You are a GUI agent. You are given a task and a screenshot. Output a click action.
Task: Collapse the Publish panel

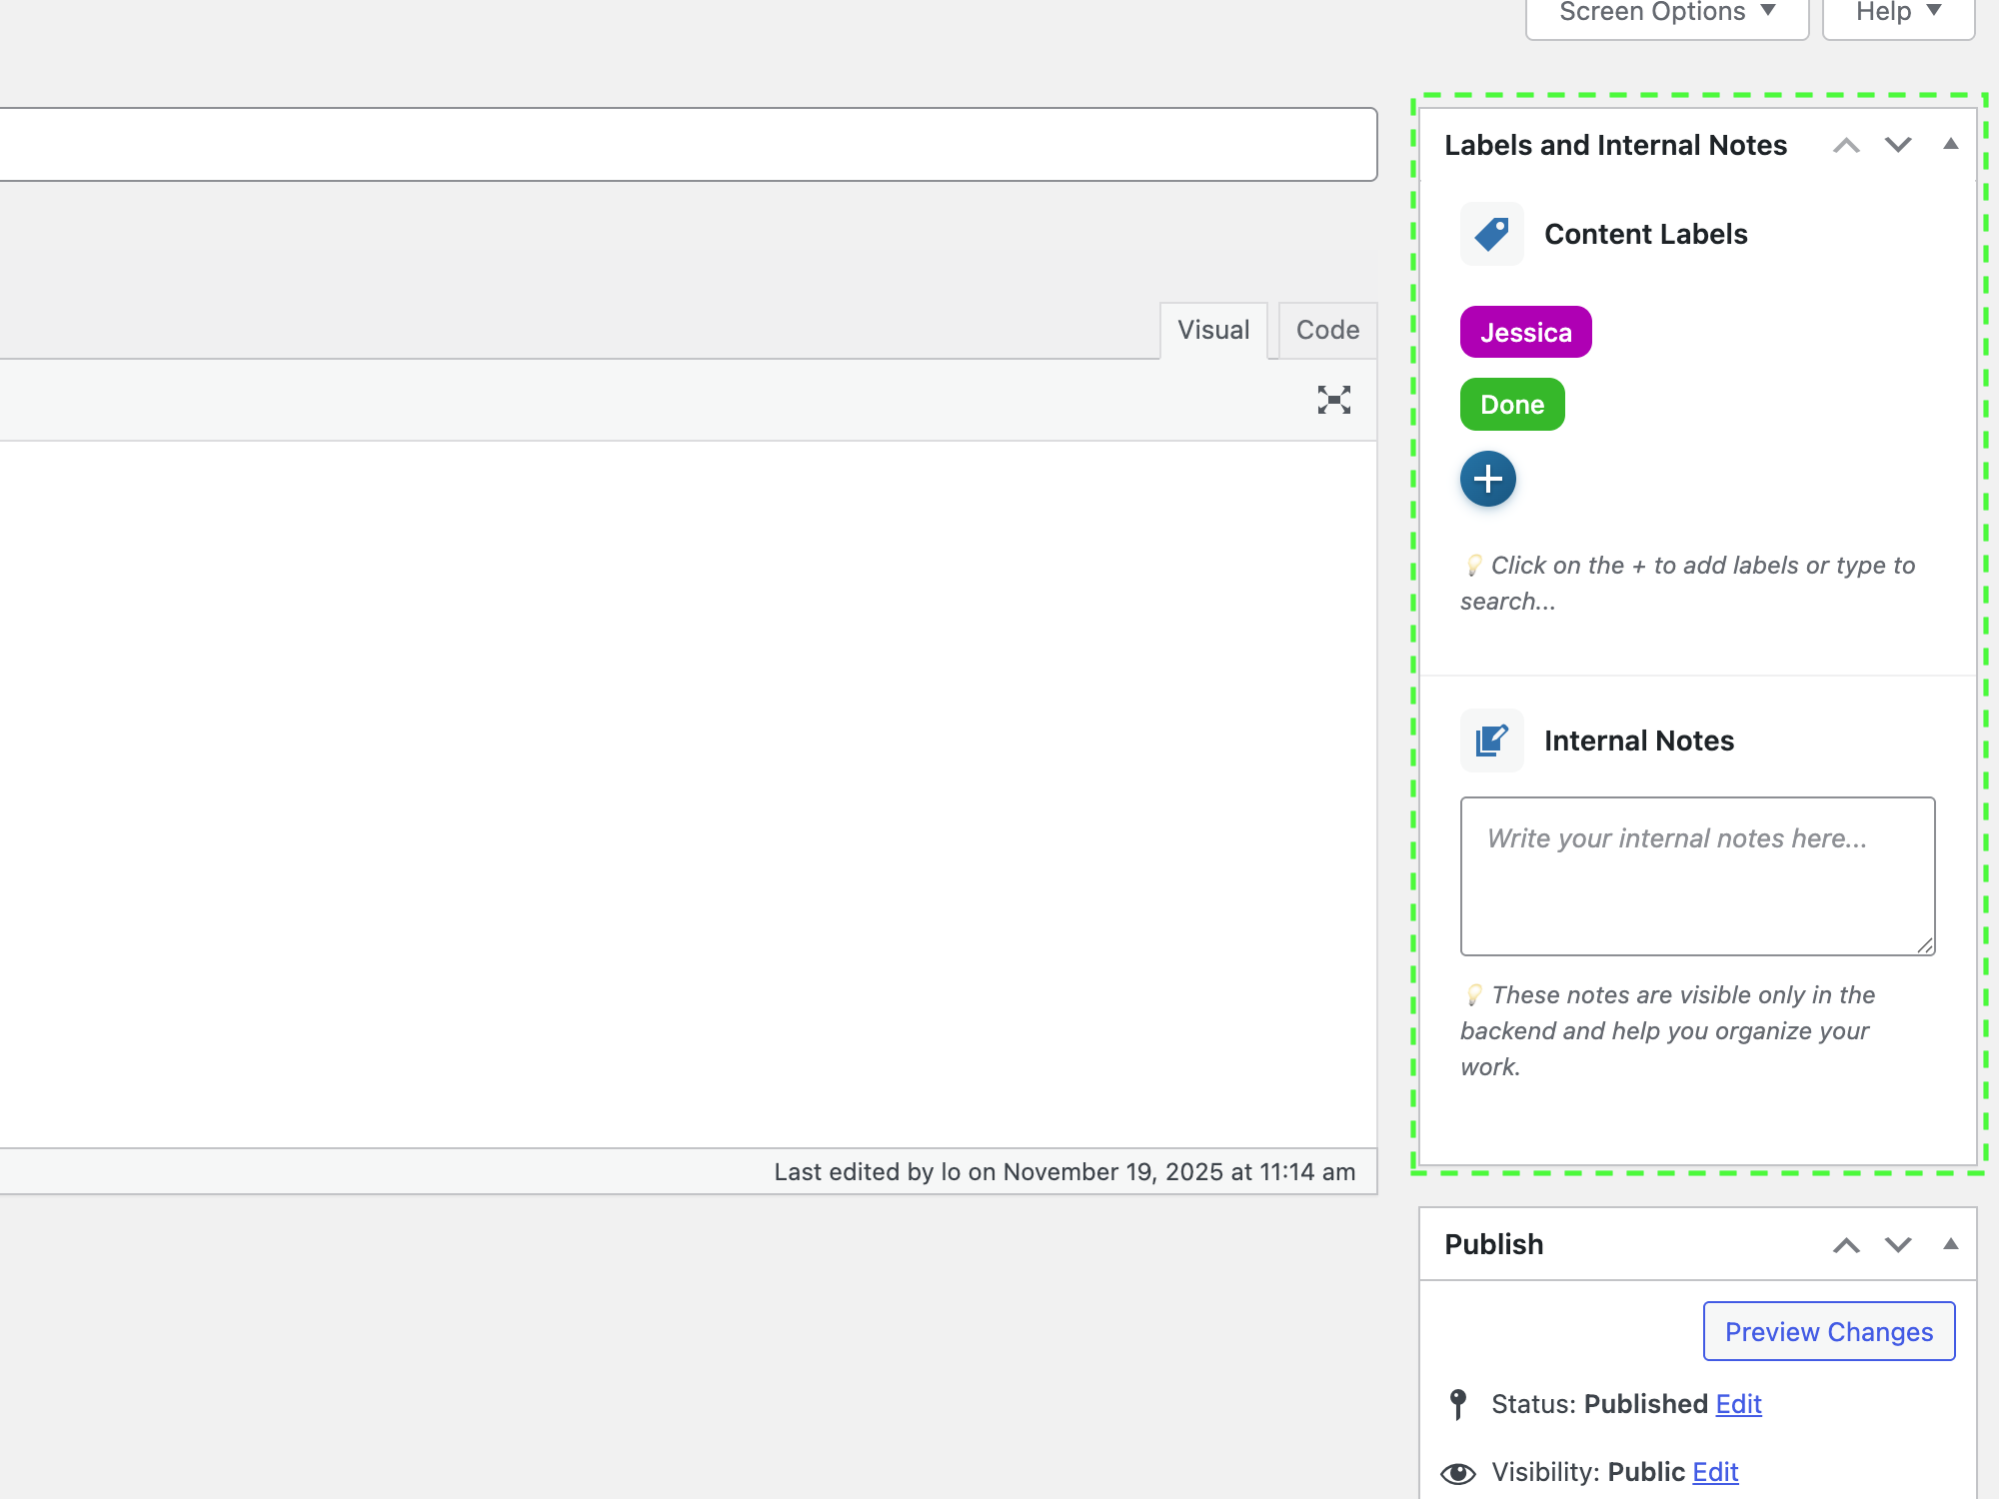coord(1950,1245)
